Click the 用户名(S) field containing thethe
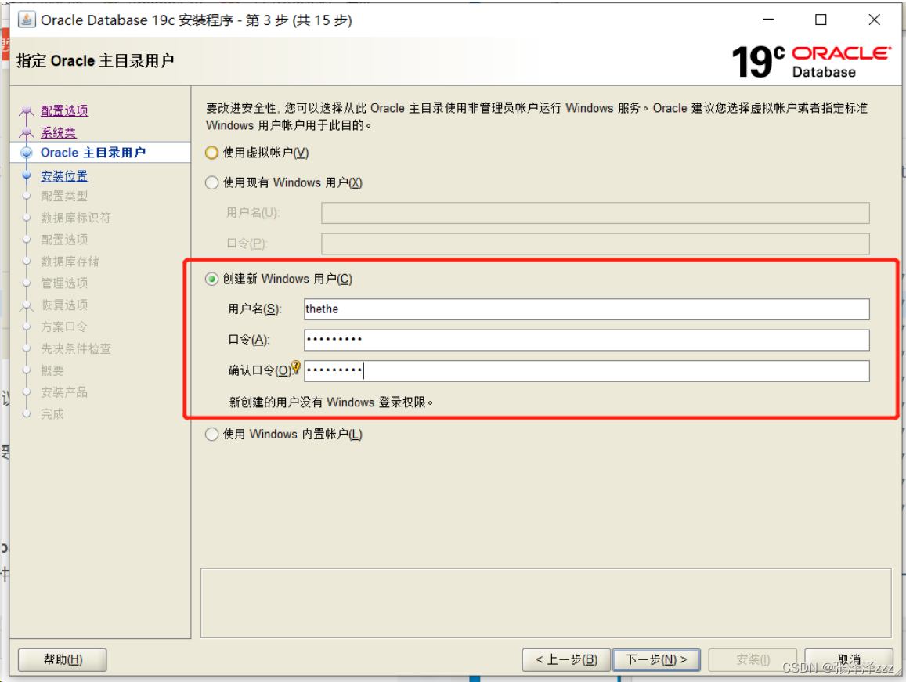The height and width of the screenshot is (682, 906). click(587, 309)
